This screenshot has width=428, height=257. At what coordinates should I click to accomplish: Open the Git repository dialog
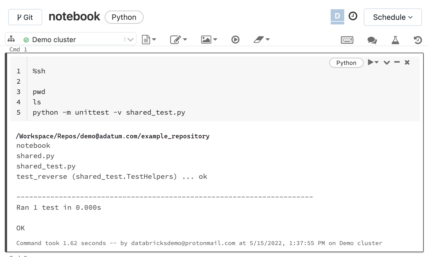point(25,17)
